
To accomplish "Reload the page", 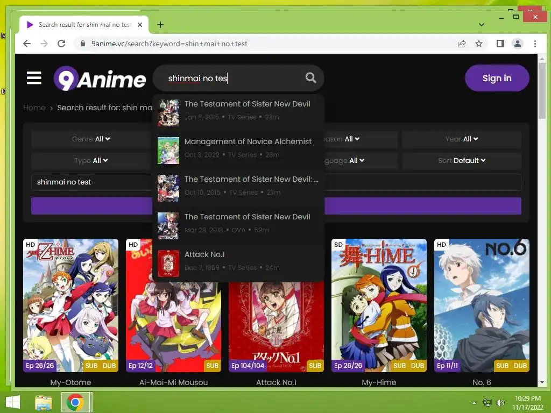I will point(61,44).
